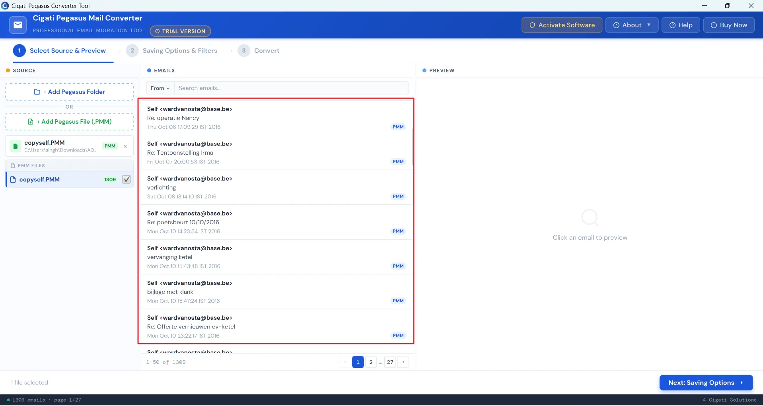
Task: Click step number 1 circle icon
Action: pos(19,51)
